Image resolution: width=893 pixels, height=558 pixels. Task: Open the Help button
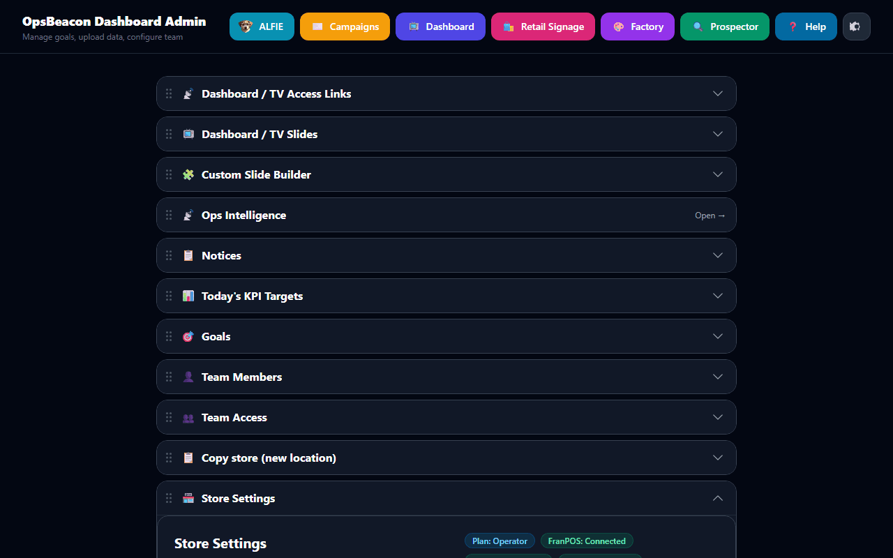pos(806,27)
